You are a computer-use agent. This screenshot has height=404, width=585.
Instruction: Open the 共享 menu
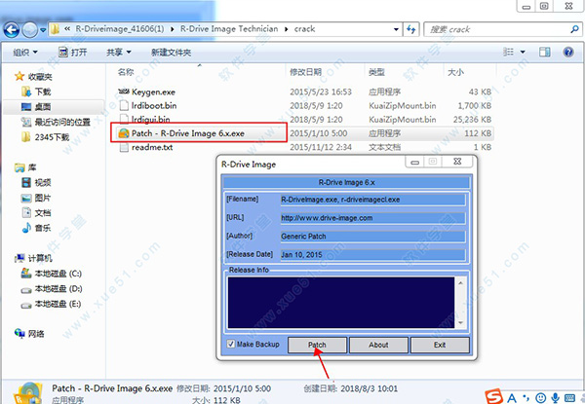119,53
